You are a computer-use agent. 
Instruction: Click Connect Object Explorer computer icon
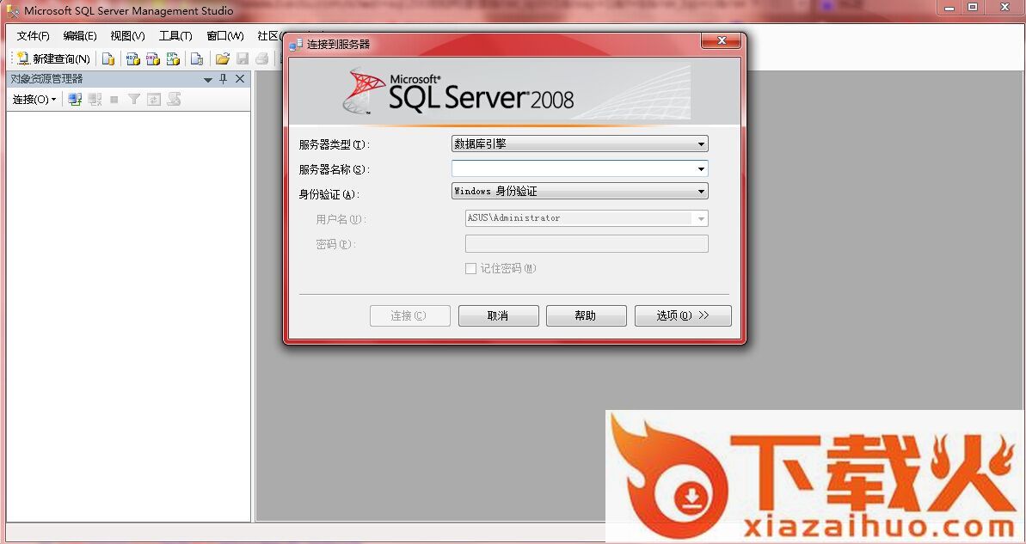[75, 100]
